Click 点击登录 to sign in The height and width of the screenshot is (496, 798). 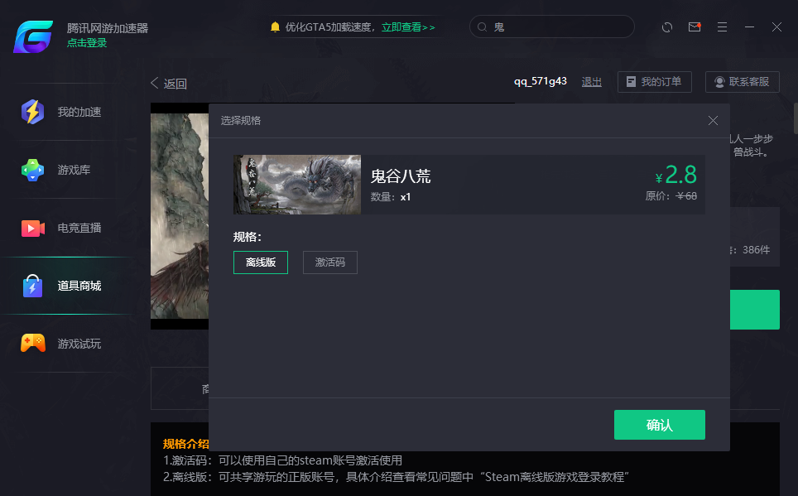[87, 43]
